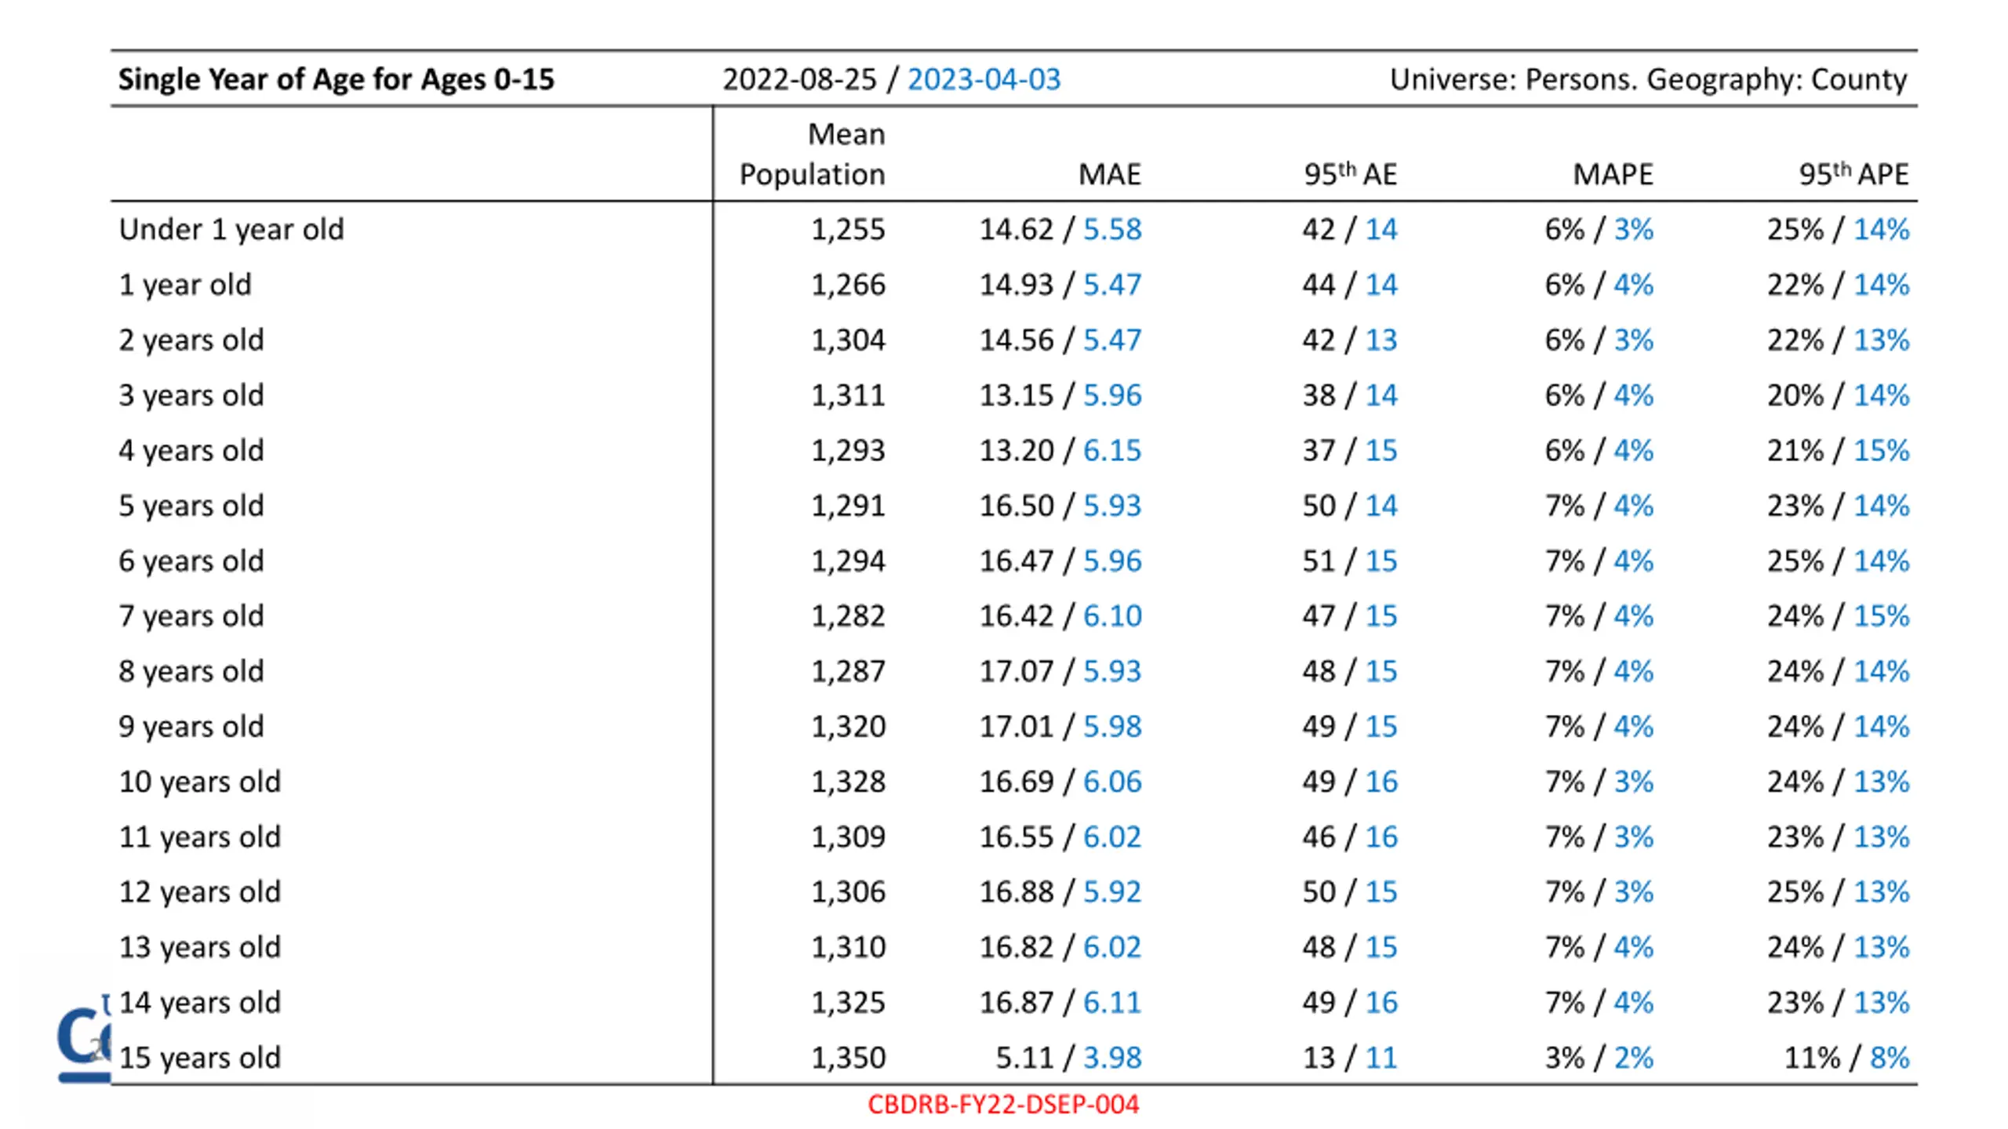
Task: Click the blue 3.98 MAE value
Action: 1112,1058
